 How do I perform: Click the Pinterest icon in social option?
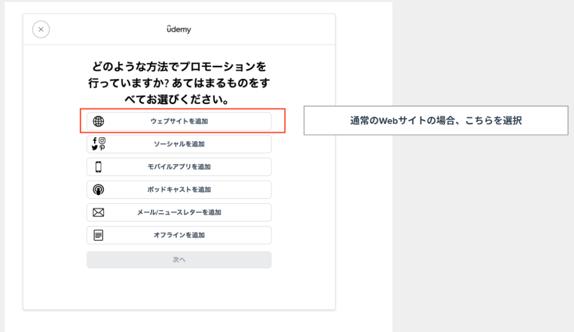tap(102, 147)
